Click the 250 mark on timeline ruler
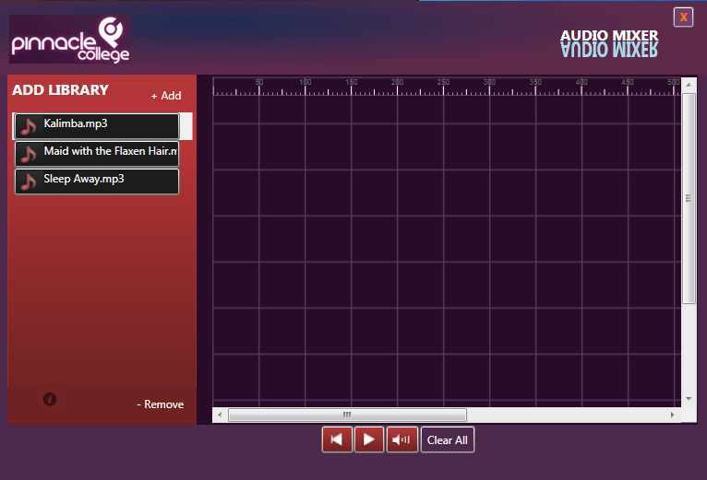 pos(443,82)
